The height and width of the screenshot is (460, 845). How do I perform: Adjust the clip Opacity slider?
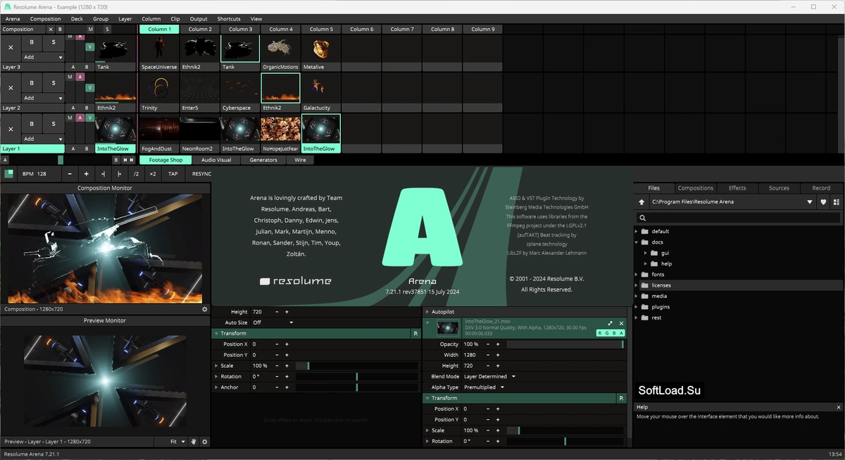click(565, 344)
